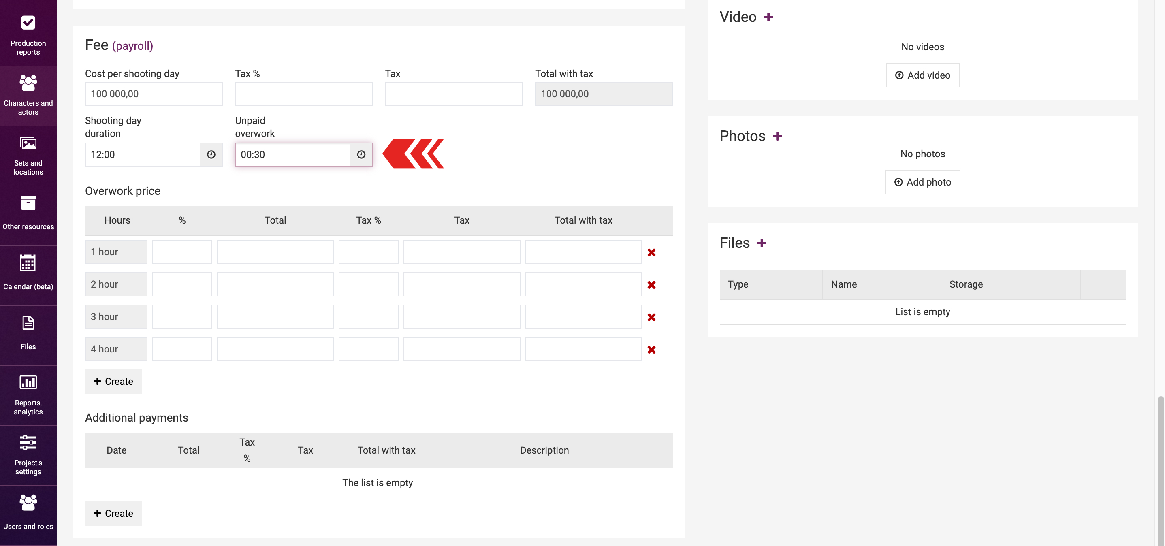Edit Shooting day duration value 12:00
1165x546 pixels.
(143, 155)
